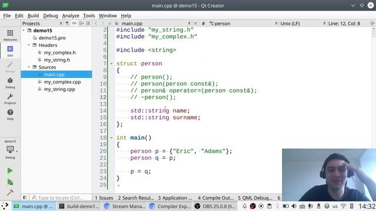Click the 14:32 system clock
Screen dimensions: 376x211
[367, 206]
